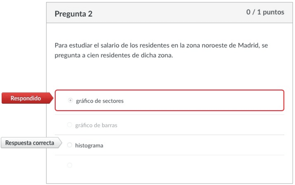This screenshot has width=295, height=185.
Task: Click the blank fourth answer row
Action: (174, 165)
